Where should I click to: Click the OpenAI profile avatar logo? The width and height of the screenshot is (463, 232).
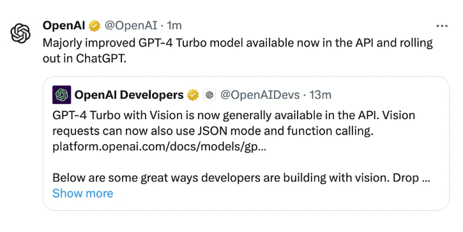pyautogui.click(x=20, y=33)
